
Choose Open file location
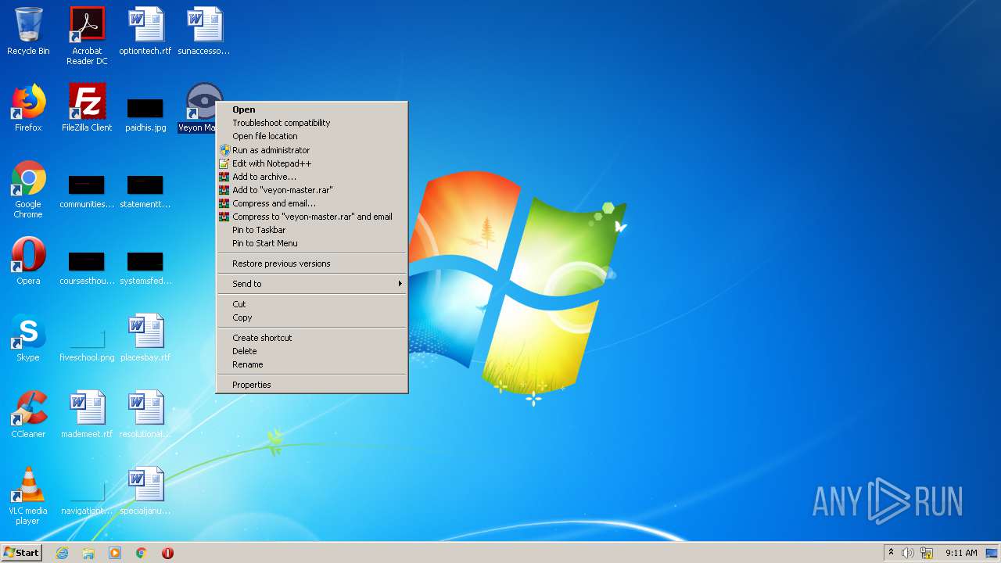[x=312, y=136]
